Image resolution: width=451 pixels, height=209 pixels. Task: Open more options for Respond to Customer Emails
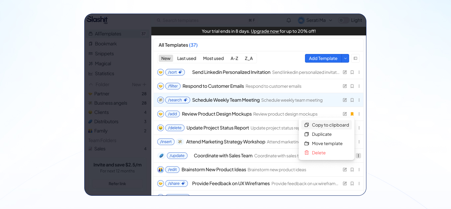click(359, 86)
